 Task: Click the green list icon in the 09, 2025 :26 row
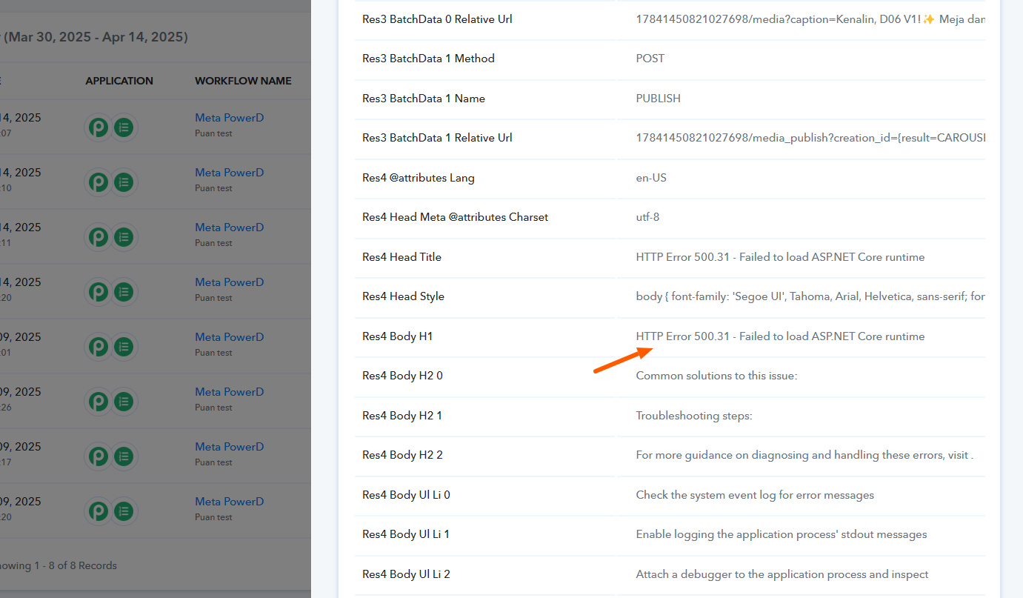click(x=124, y=402)
